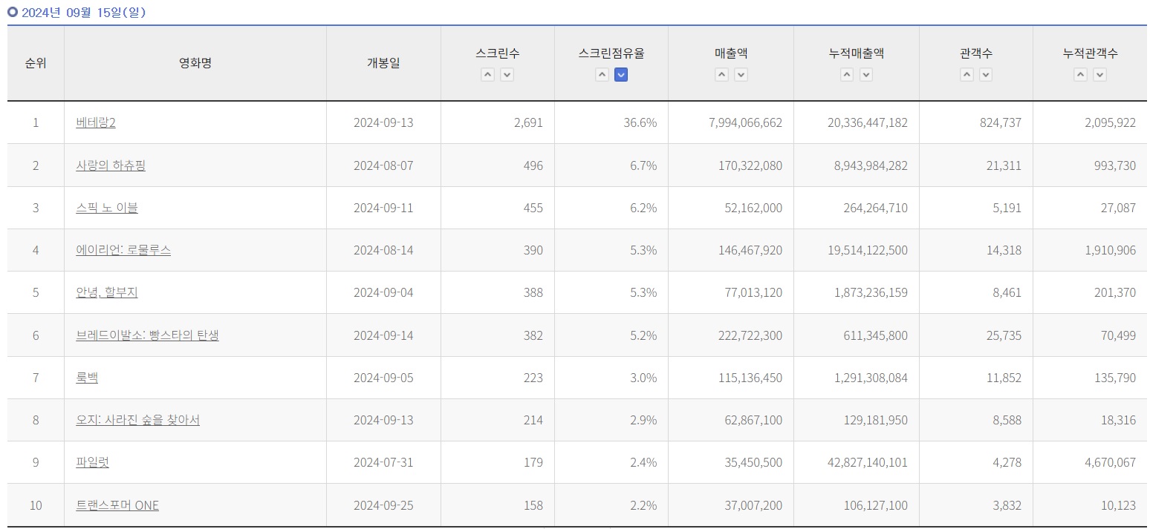Sort 스크린수 column ascending
Viewport: 1150px width, 529px height.
point(487,74)
